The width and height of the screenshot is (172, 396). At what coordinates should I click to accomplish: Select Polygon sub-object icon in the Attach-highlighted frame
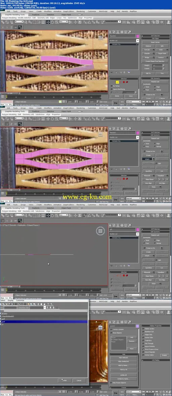click(124, 179)
